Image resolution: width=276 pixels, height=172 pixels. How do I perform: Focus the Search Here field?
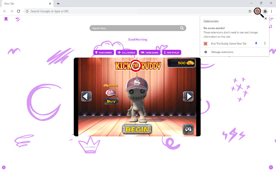(x=138, y=28)
